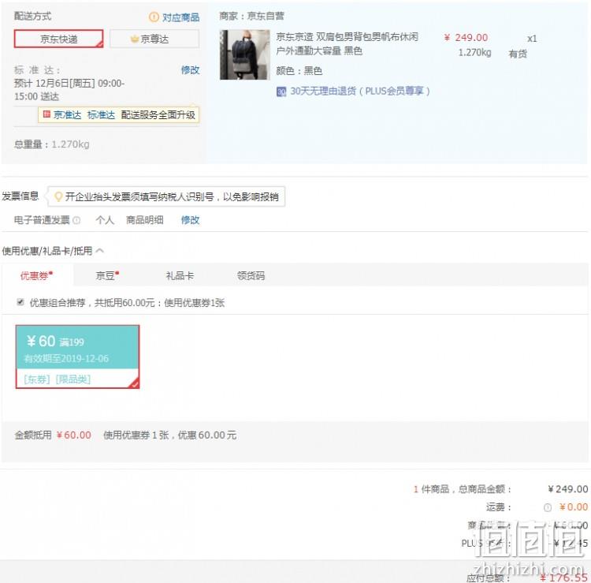Click the info icon beside 对应商品
Image resolution: width=591 pixels, height=583 pixels.
pos(154,17)
